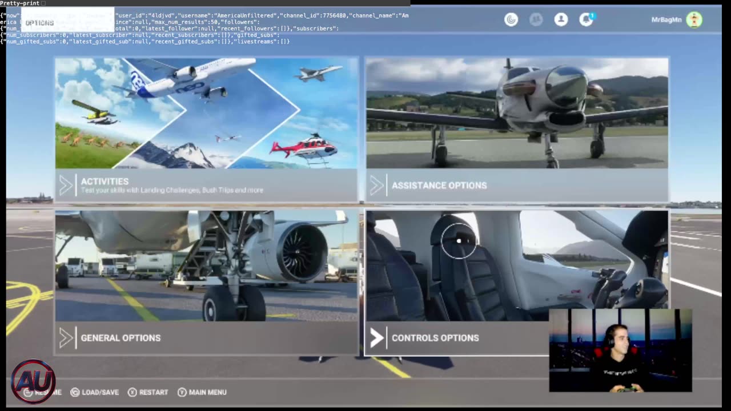This screenshot has width=731, height=411.
Task: Click the streamer webcam overlay
Action: [620, 350]
